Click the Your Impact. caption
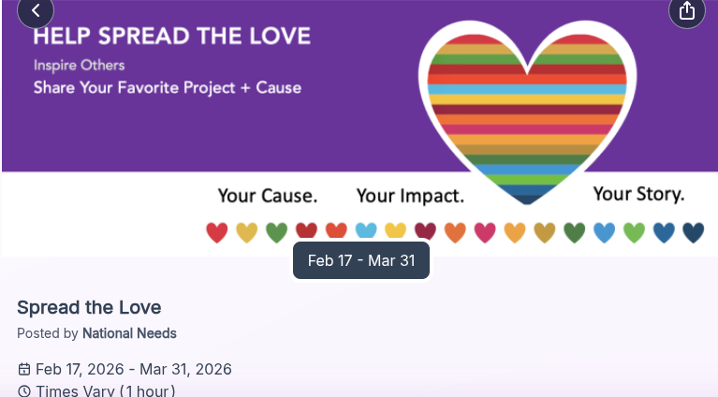The height and width of the screenshot is (397, 718). [x=410, y=197]
